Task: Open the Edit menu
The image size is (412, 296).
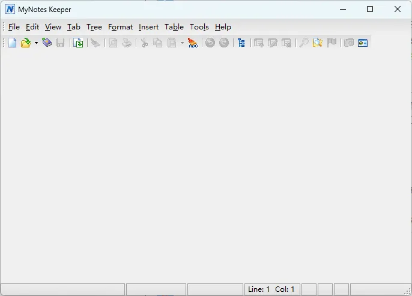Action: (x=32, y=27)
